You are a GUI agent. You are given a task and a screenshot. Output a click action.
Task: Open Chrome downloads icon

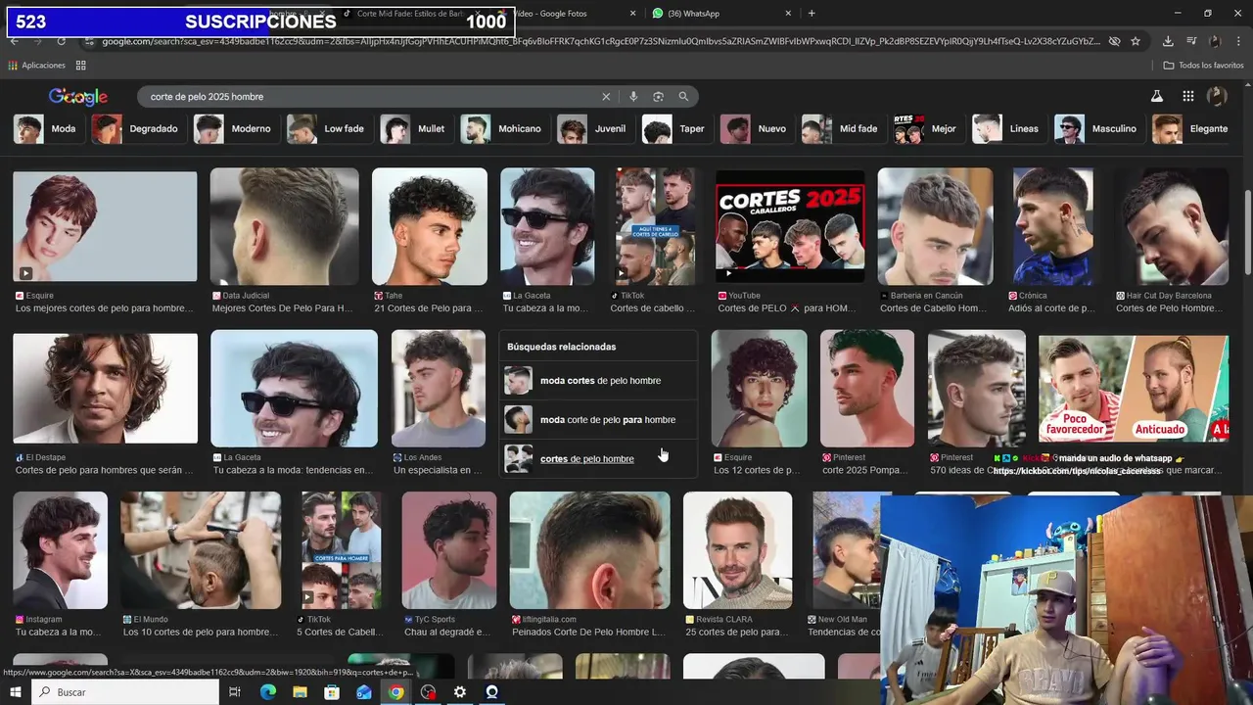1168,41
